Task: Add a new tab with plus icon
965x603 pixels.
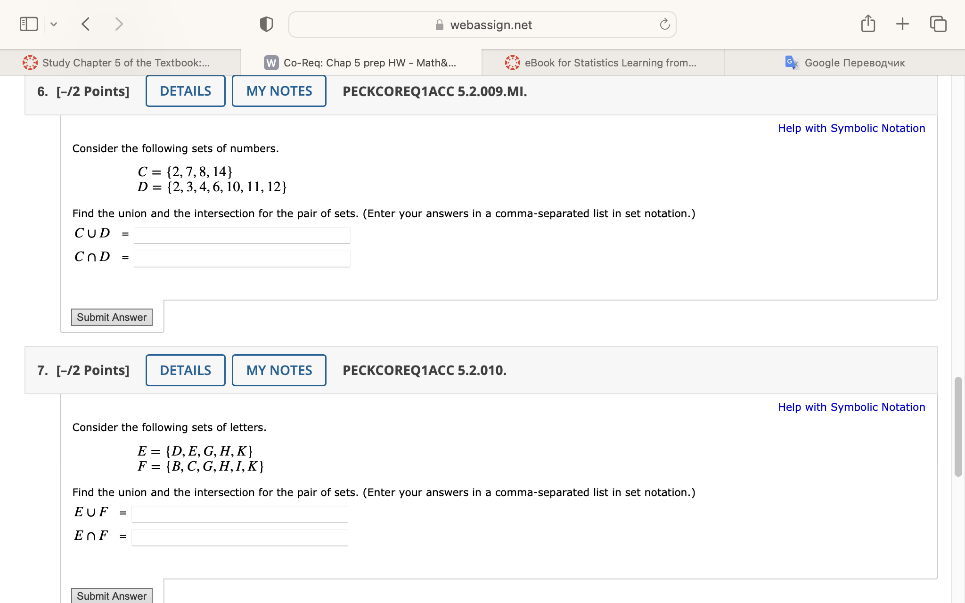Action: tap(902, 24)
